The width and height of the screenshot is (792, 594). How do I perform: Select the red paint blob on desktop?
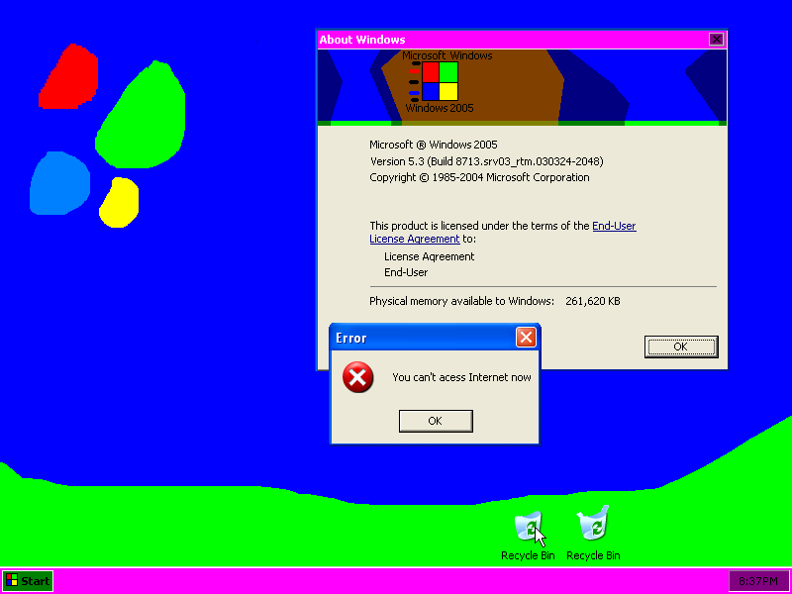pos(71,79)
